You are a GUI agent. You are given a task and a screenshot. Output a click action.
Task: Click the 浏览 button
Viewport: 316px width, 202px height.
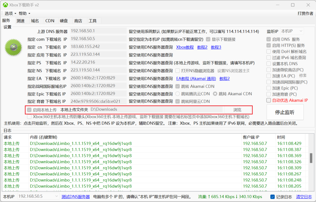coord(238,110)
